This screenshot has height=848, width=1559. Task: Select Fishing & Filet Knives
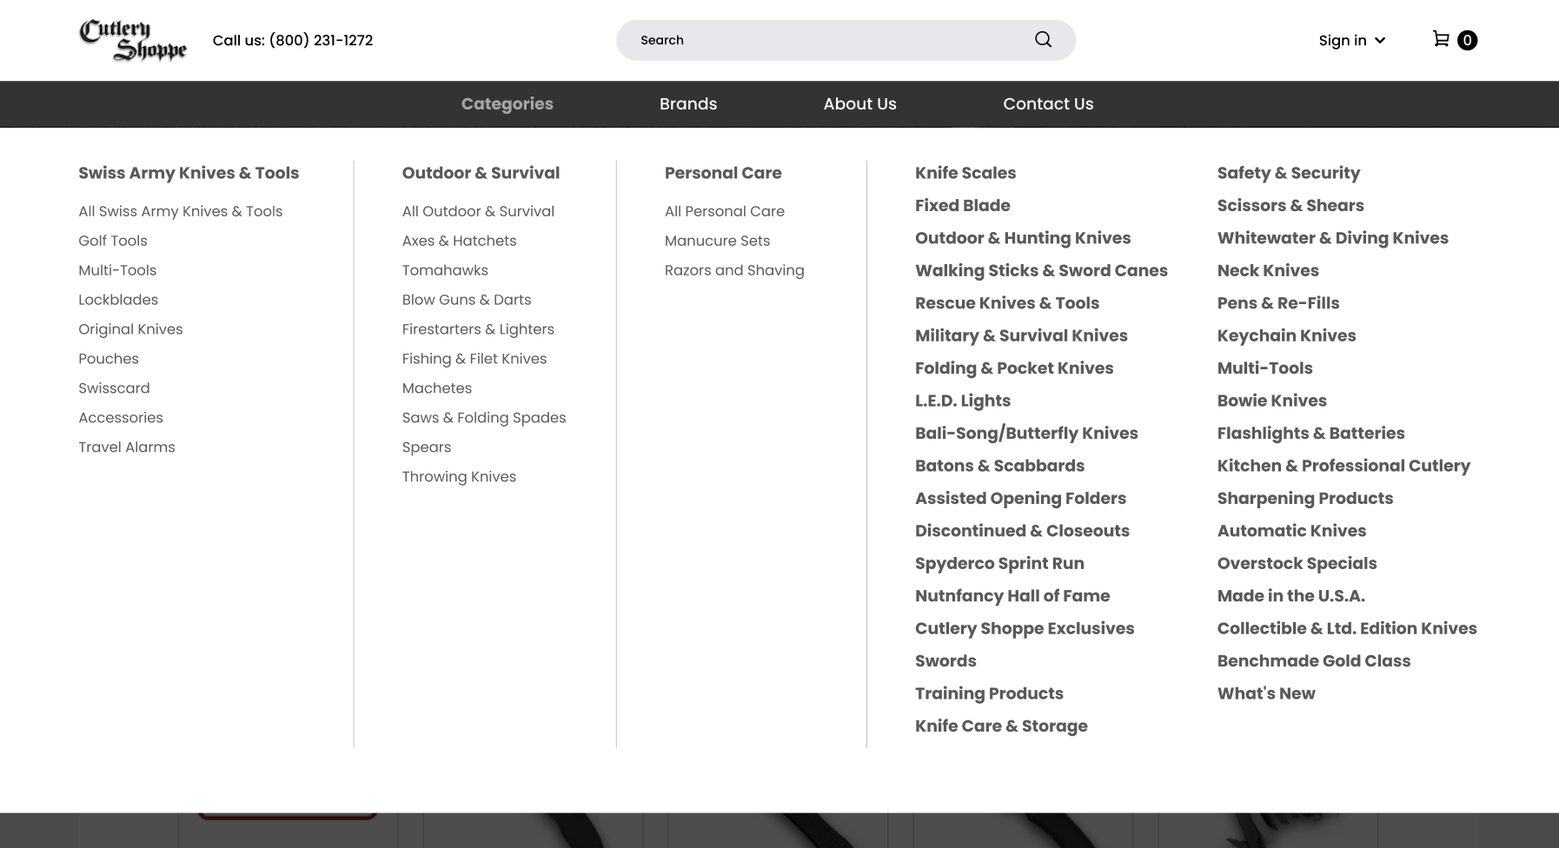point(474,359)
